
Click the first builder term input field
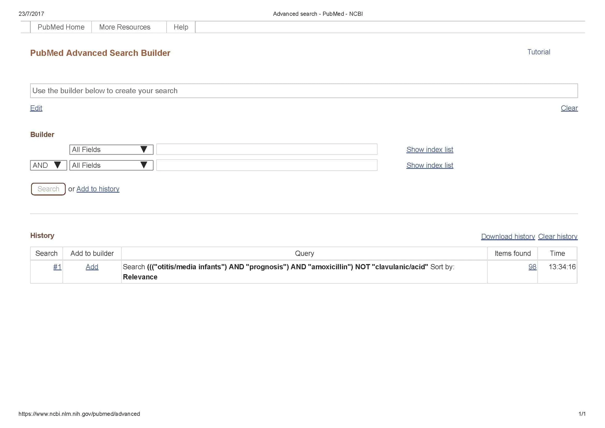coord(267,149)
